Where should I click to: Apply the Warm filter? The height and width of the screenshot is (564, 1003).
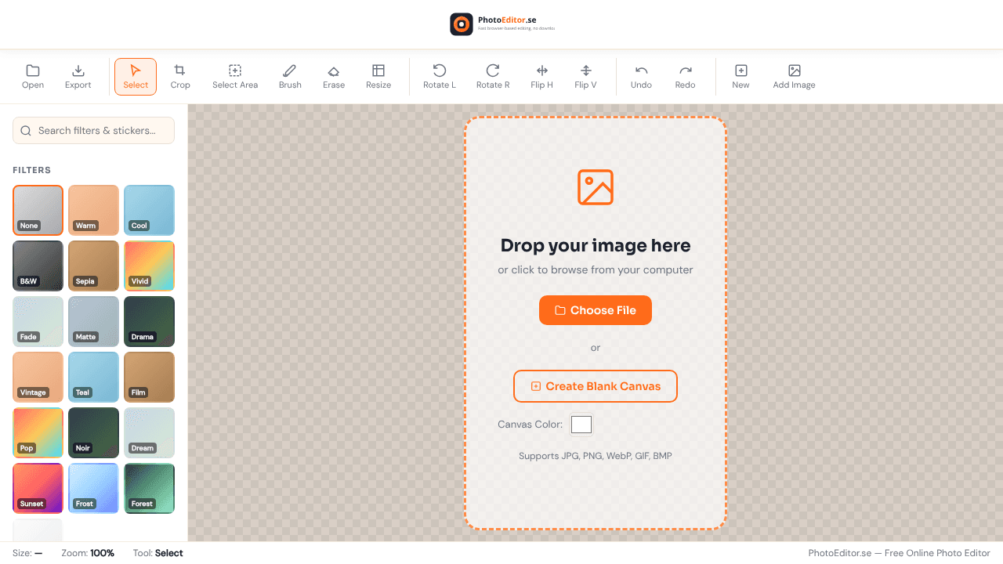coord(93,210)
